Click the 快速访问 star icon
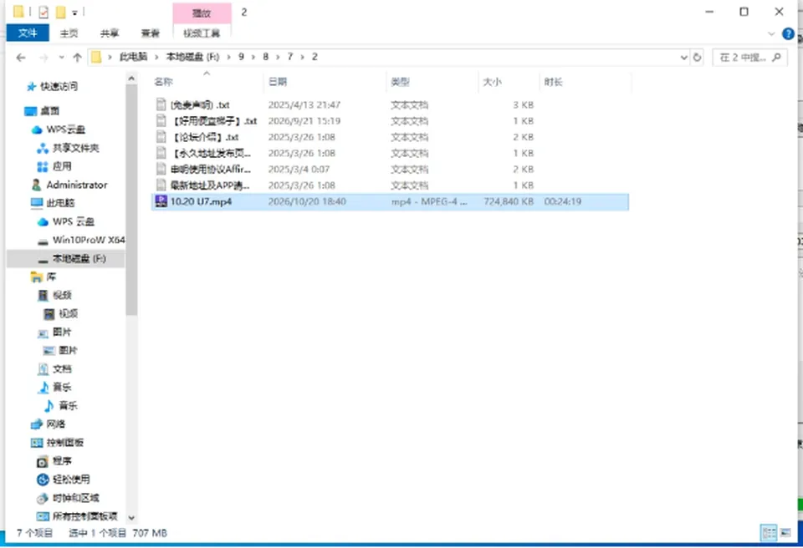 tap(31, 87)
